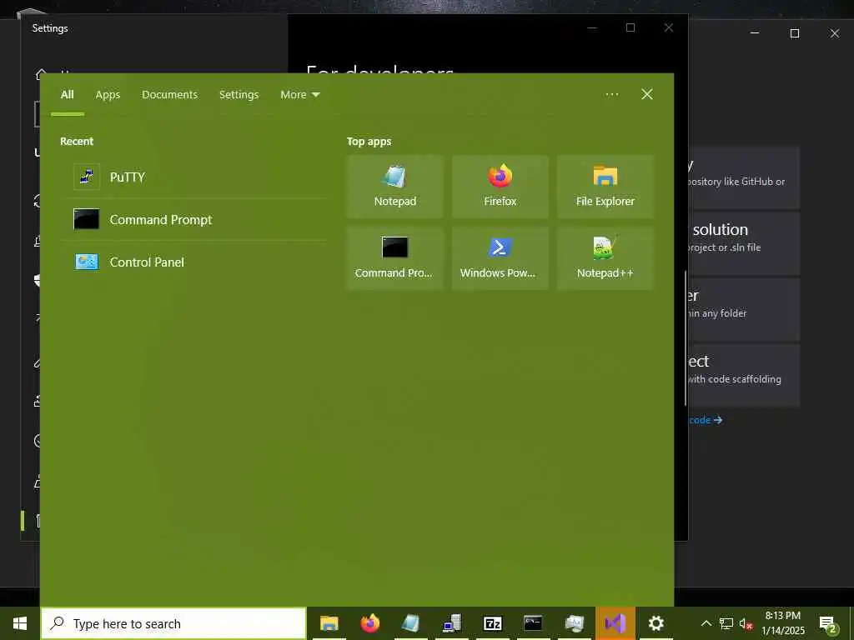Launch the Windows PowerShell tile
Screen dimensions: 854x640
pos(500,258)
